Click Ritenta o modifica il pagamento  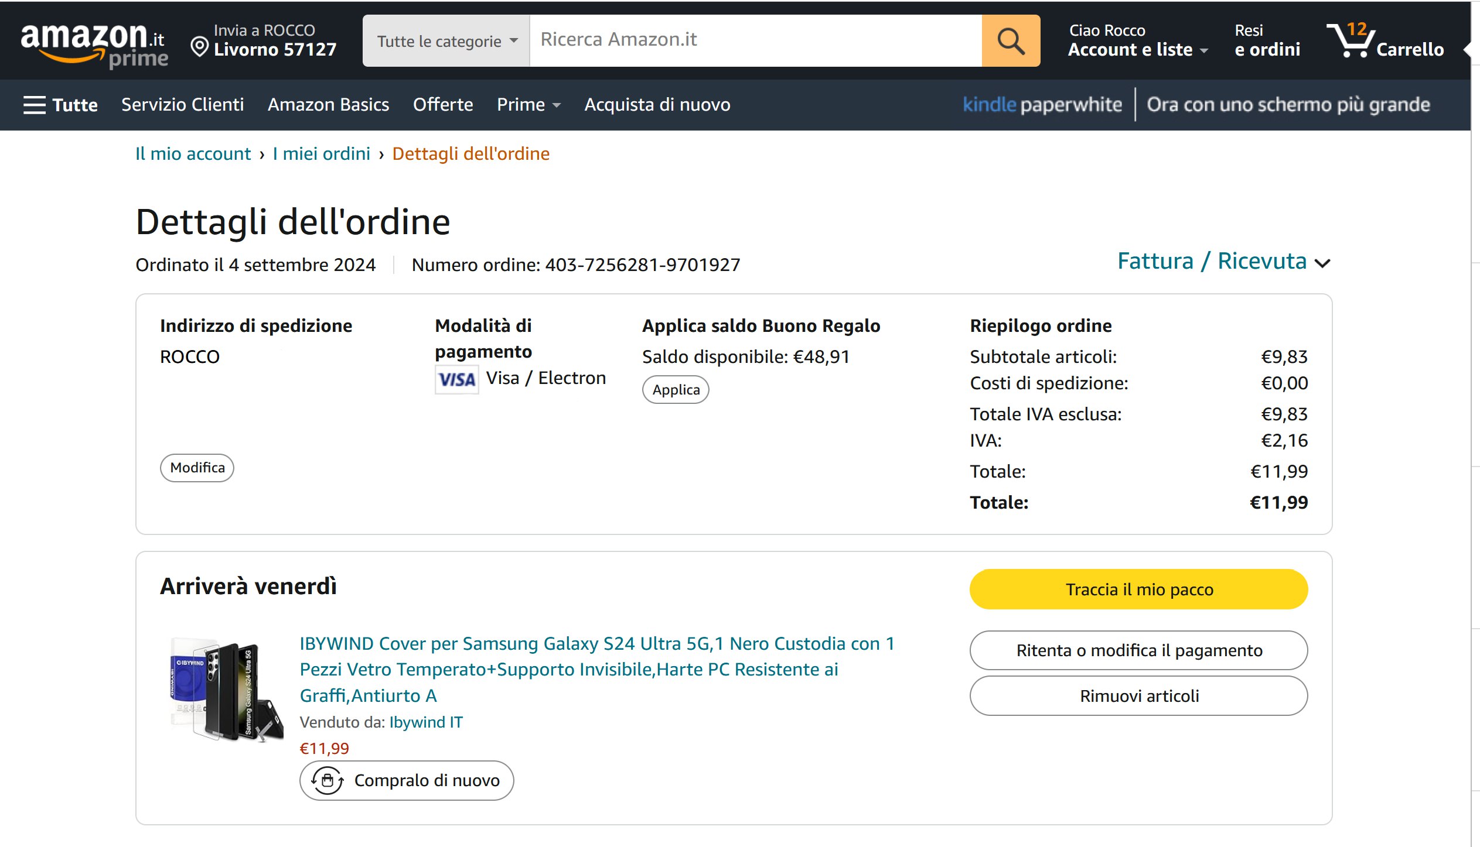[1138, 650]
